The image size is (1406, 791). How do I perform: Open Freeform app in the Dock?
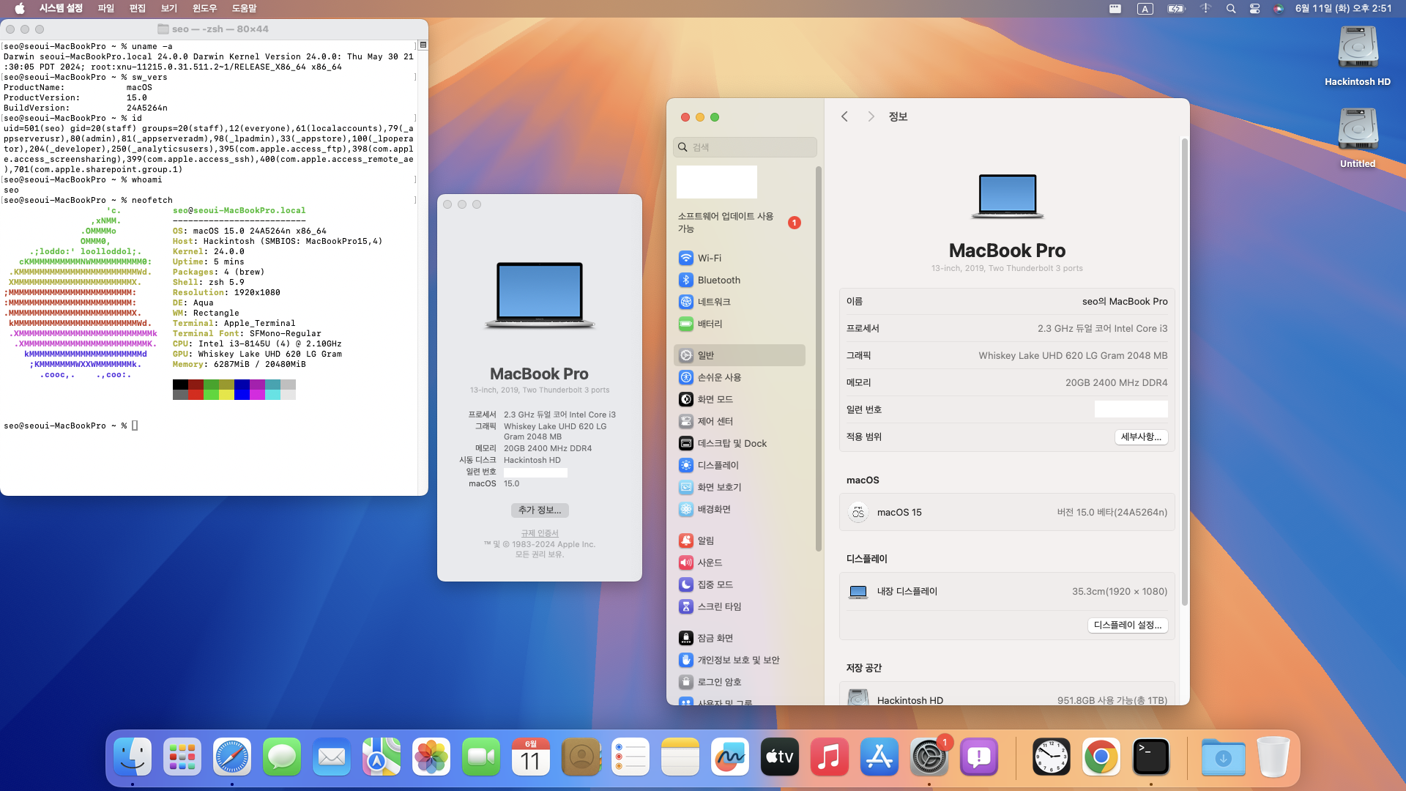(x=730, y=757)
